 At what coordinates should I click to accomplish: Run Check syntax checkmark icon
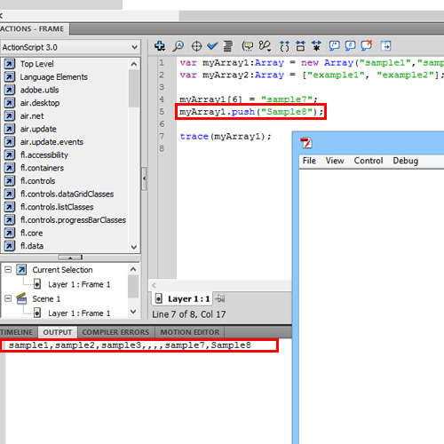[212, 46]
